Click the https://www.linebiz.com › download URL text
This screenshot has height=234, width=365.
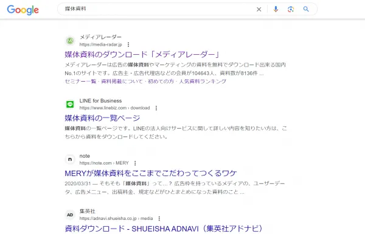114,108
